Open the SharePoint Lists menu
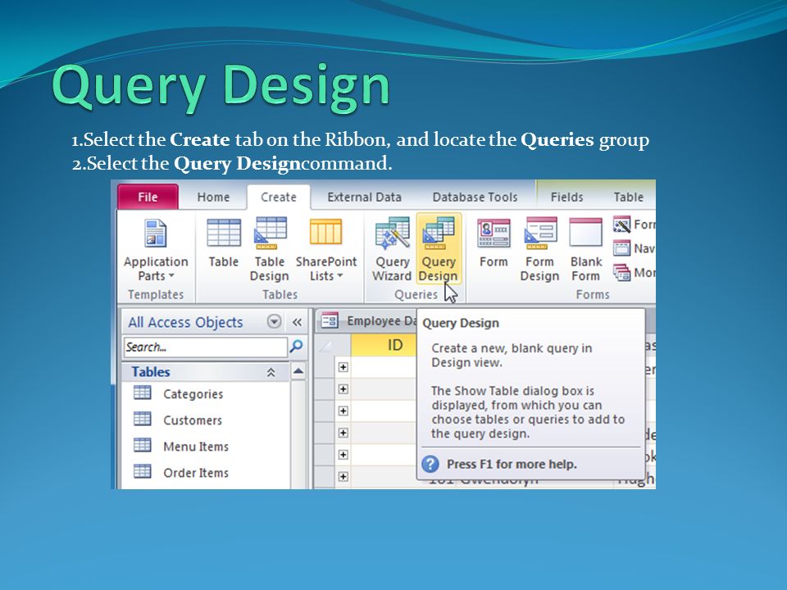This screenshot has width=787, height=590. point(325,250)
